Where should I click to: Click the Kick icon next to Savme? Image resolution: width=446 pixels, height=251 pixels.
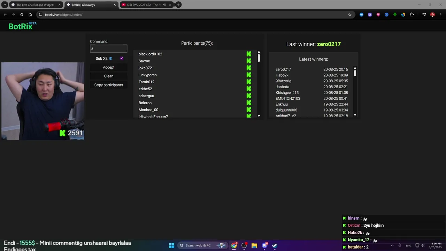pos(249,61)
